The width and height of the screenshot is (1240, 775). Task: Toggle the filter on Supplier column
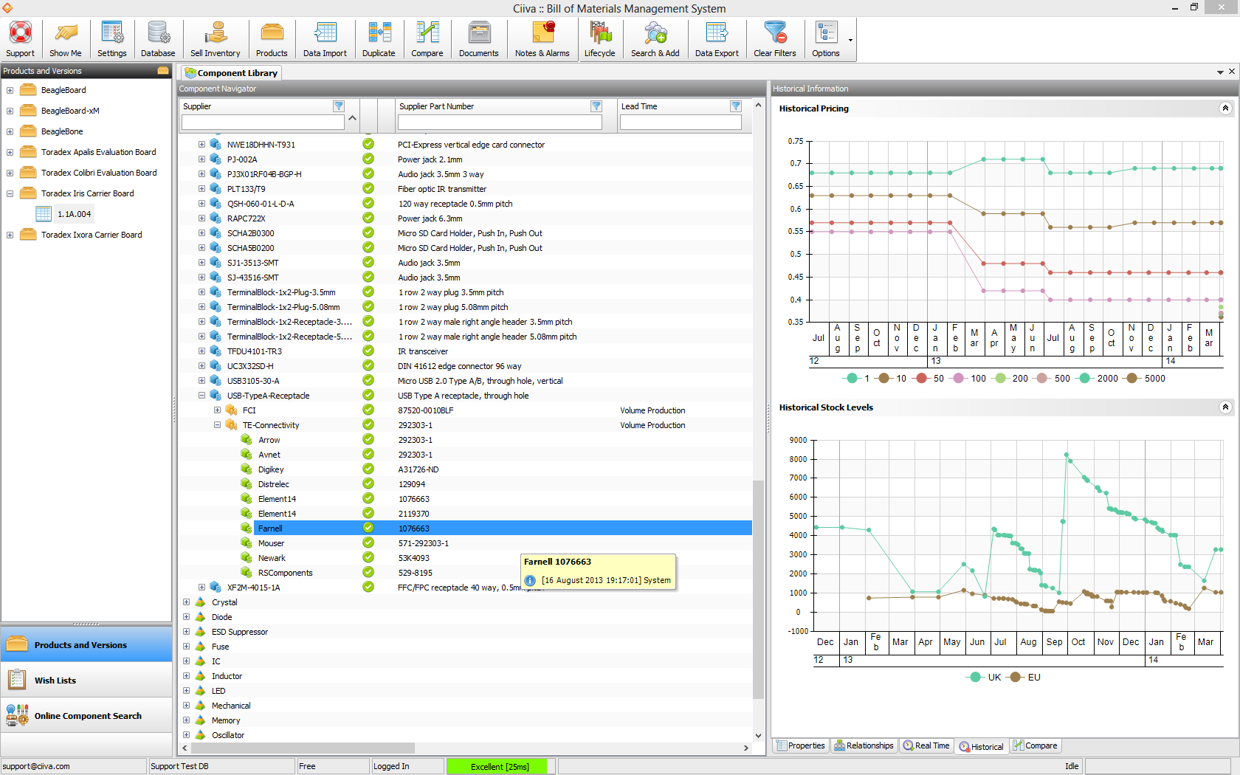pyautogui.click(x=340, y=106)
